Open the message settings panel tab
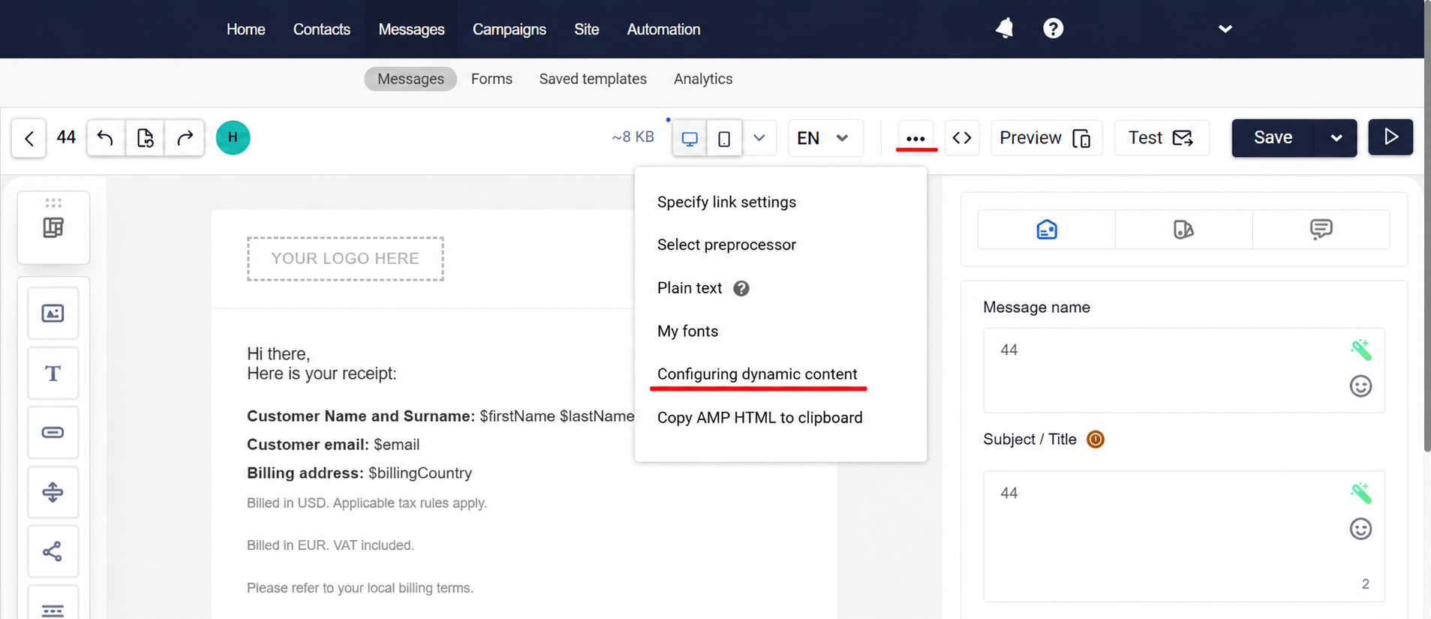Image resolution: width=1431 pixels, height=619 pixels. pos(1047,230)
